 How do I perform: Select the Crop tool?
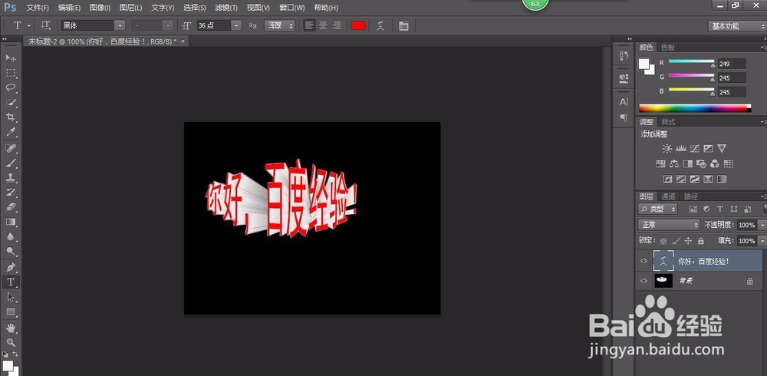coord(11,117)
